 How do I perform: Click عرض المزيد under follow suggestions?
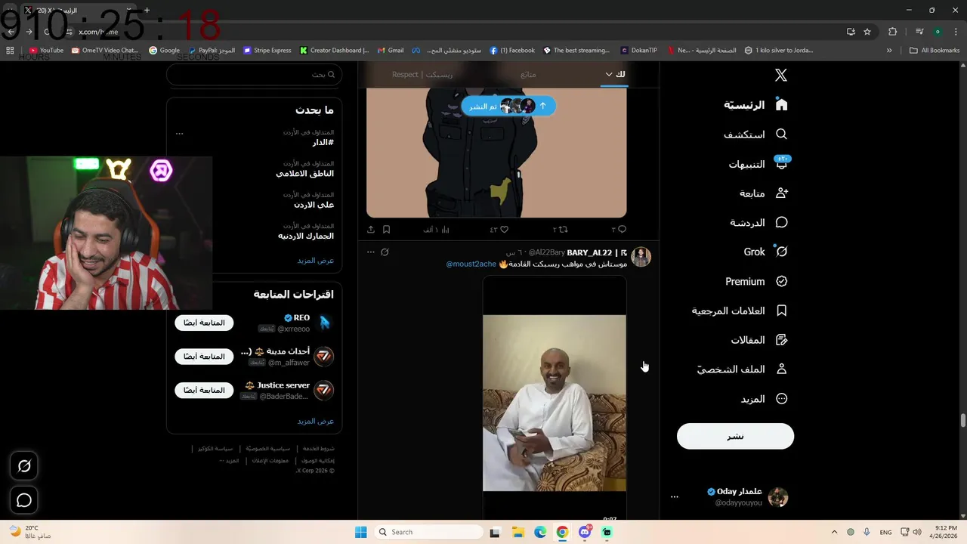pos(316,421)
